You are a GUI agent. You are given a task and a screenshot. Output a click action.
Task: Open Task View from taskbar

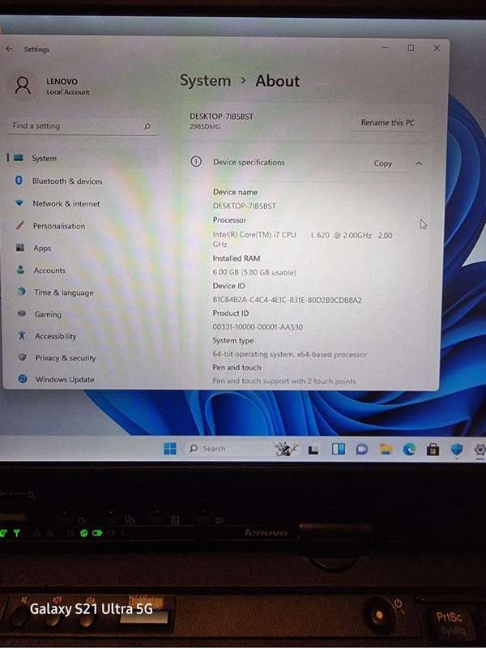click(313, 450)
